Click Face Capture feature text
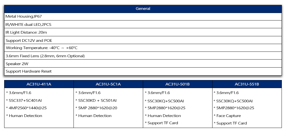286x131 pixels. (x=229, y=116)
